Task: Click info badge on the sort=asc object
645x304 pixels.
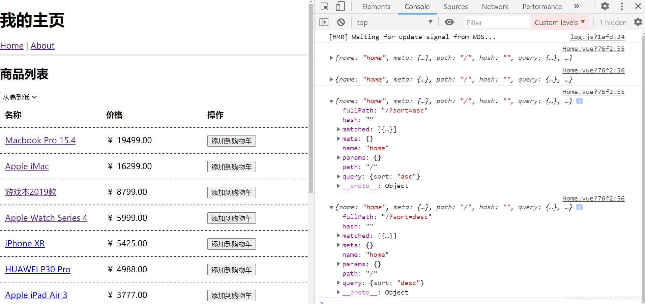Action: [579, 101]
